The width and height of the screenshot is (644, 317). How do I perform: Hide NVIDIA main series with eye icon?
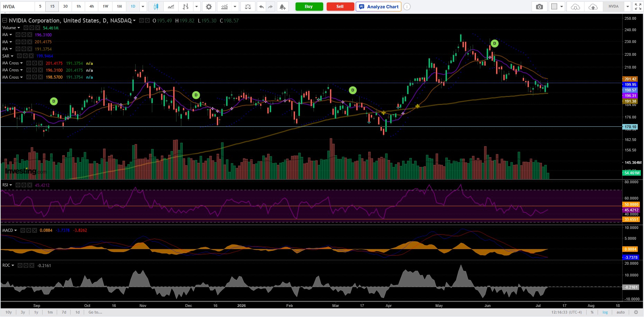(x=142, y=21)
